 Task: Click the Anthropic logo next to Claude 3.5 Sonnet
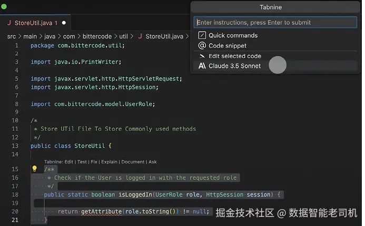click(202, 66)
